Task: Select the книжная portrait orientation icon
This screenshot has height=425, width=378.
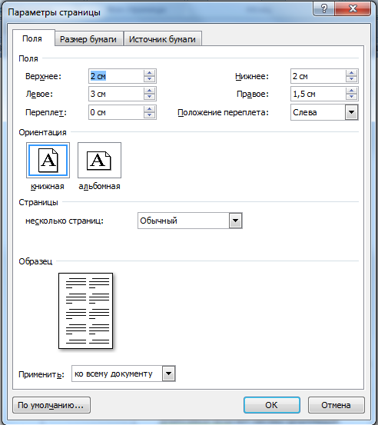Action: 48,160
